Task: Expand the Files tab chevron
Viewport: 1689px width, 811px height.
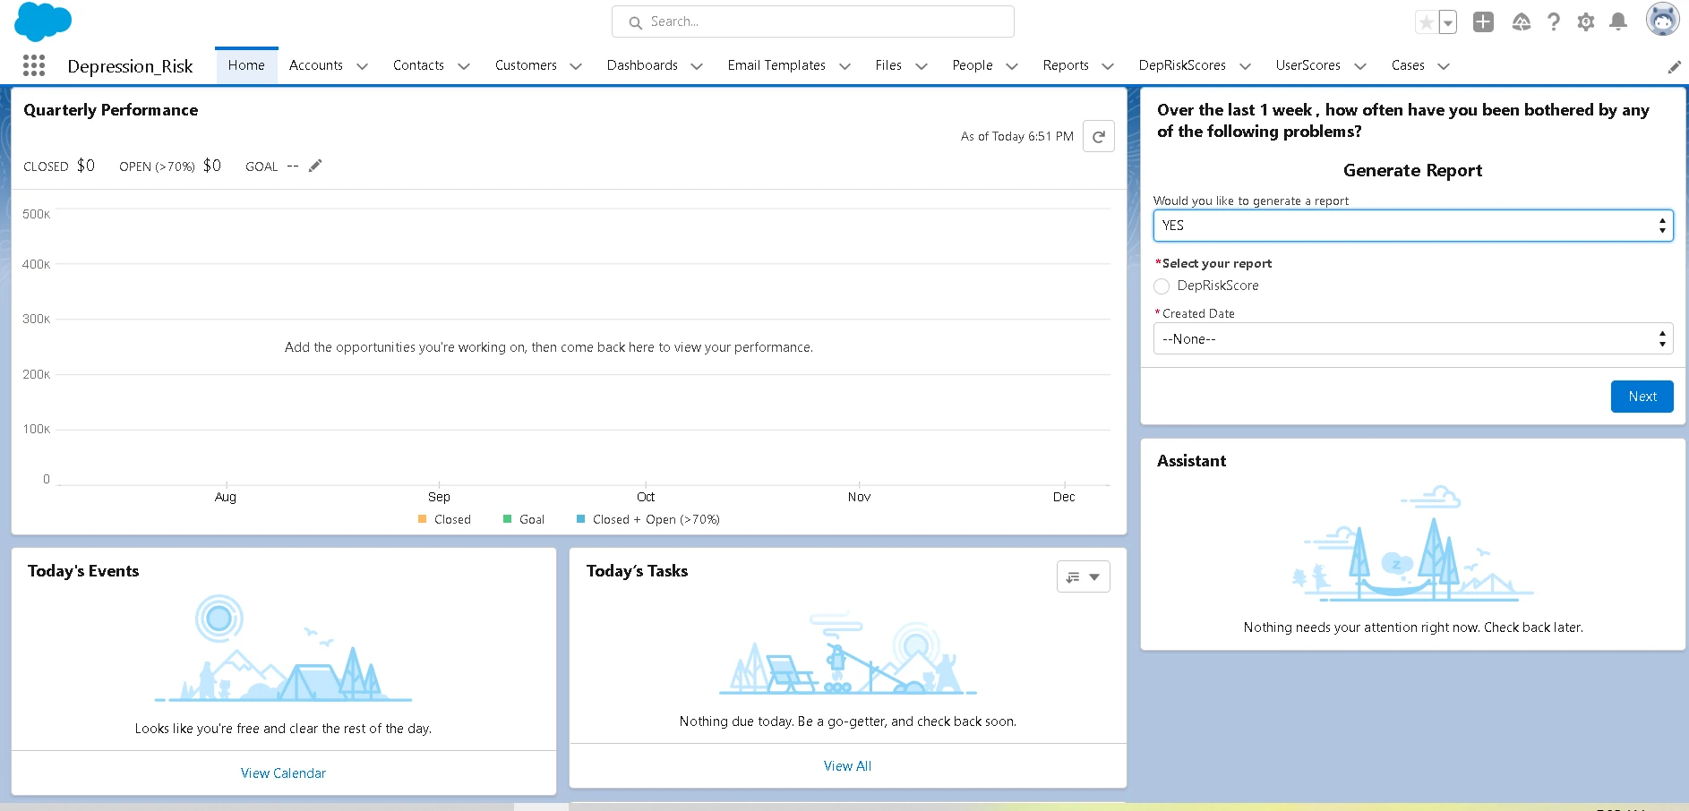Action: 922,66
